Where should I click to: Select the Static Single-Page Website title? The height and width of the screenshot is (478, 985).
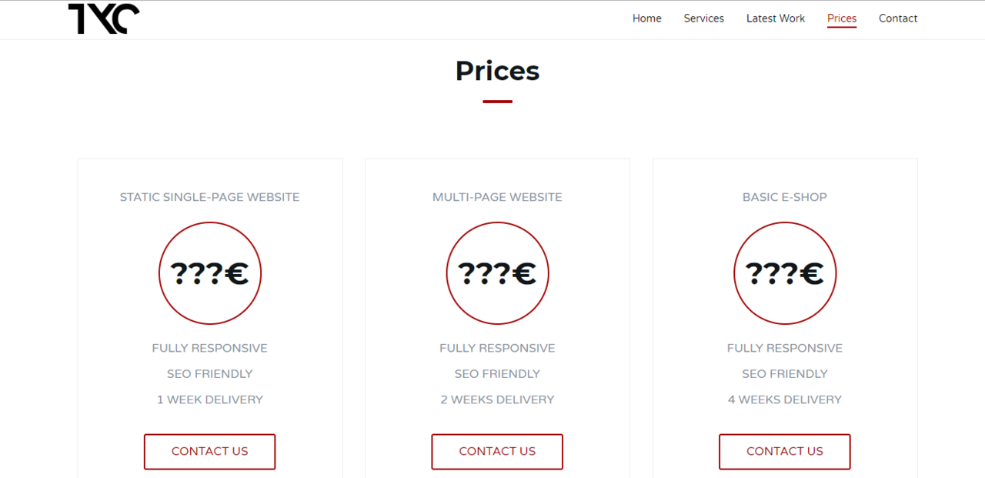[209, 197]
